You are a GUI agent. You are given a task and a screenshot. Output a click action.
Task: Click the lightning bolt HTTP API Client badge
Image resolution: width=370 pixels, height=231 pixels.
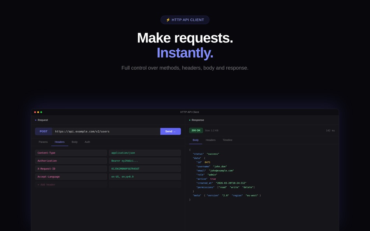185,19
